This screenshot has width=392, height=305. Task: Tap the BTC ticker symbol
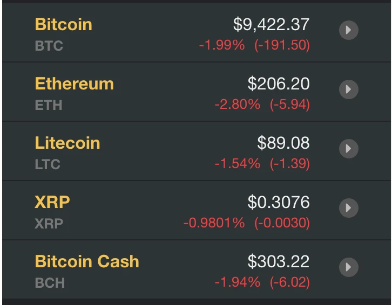click(x=49, y=46)
